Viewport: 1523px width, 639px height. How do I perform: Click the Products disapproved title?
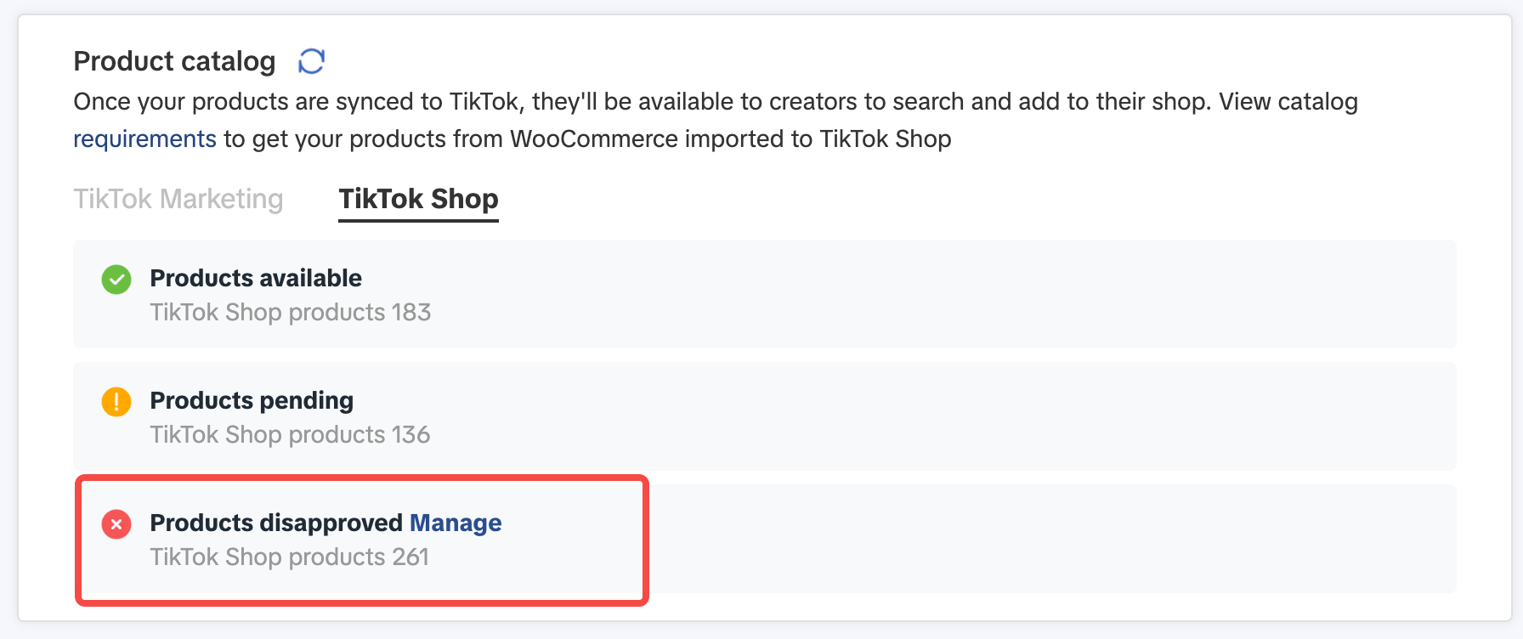point(276,523)
